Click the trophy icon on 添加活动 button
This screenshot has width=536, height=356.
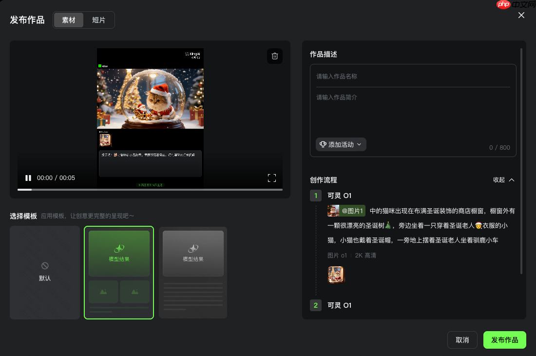click(x=323, y=144)
